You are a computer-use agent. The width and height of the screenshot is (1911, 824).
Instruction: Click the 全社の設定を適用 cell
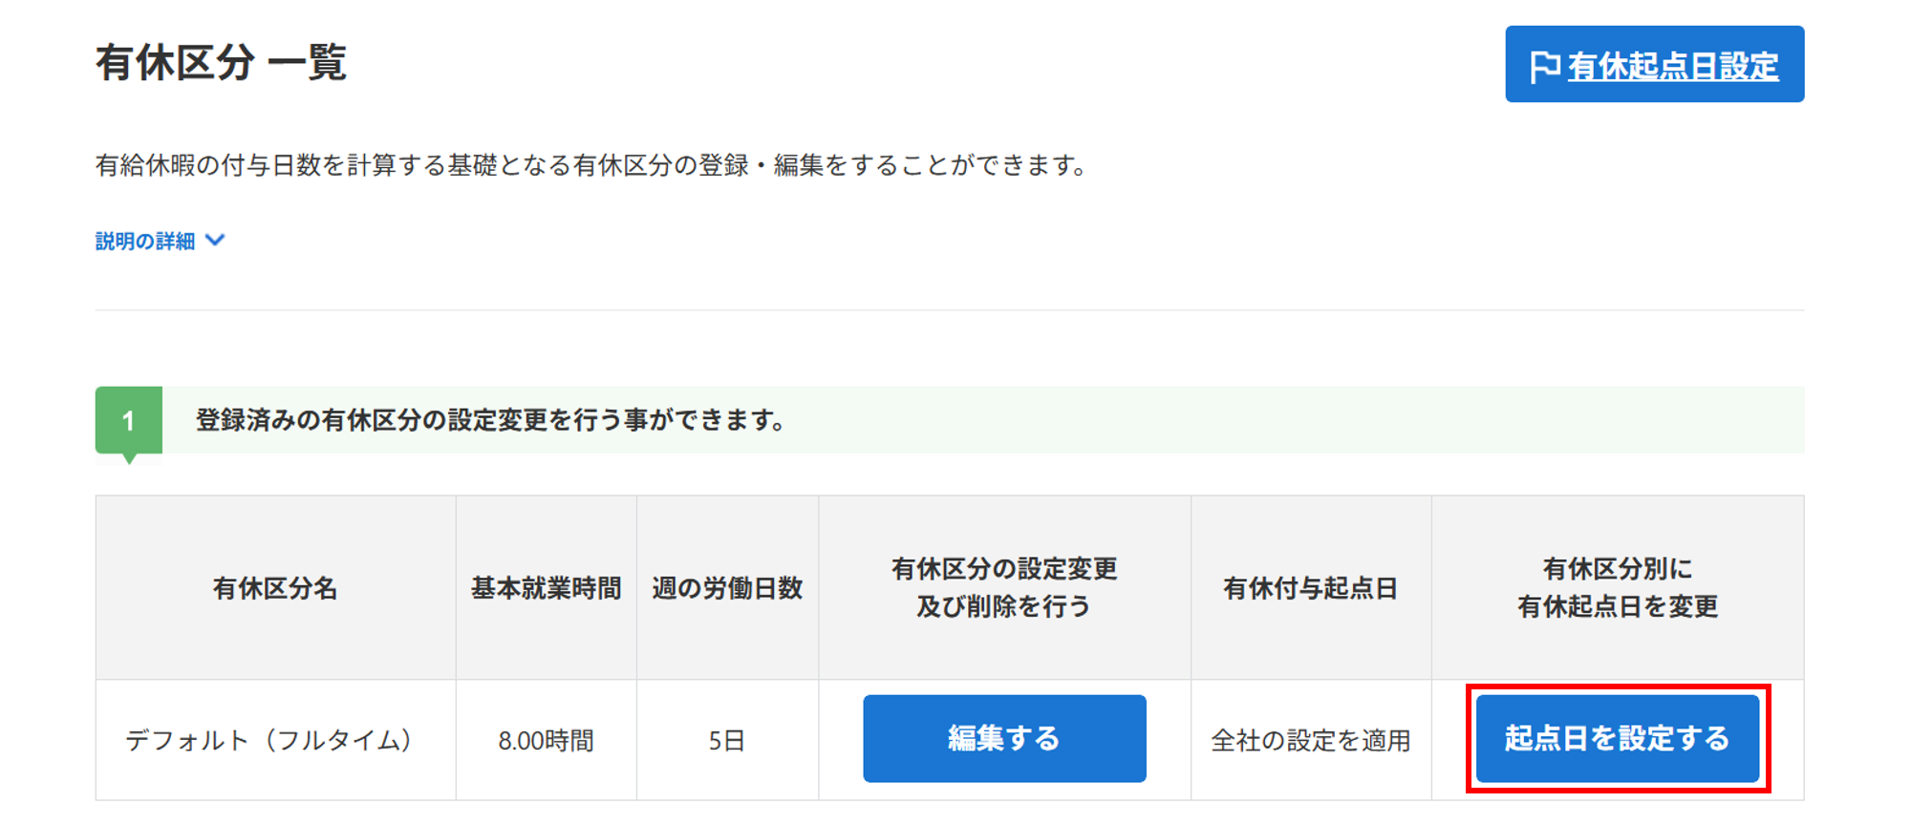tap(1310, 740)
